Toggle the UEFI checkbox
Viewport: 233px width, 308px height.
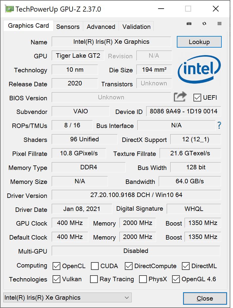[197, 98]
